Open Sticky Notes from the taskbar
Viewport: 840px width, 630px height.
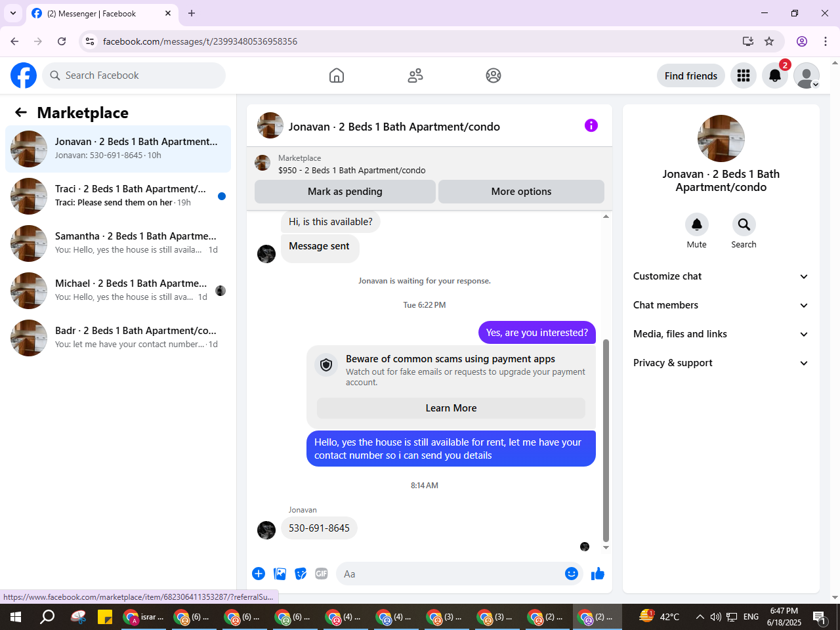(105, 617)
